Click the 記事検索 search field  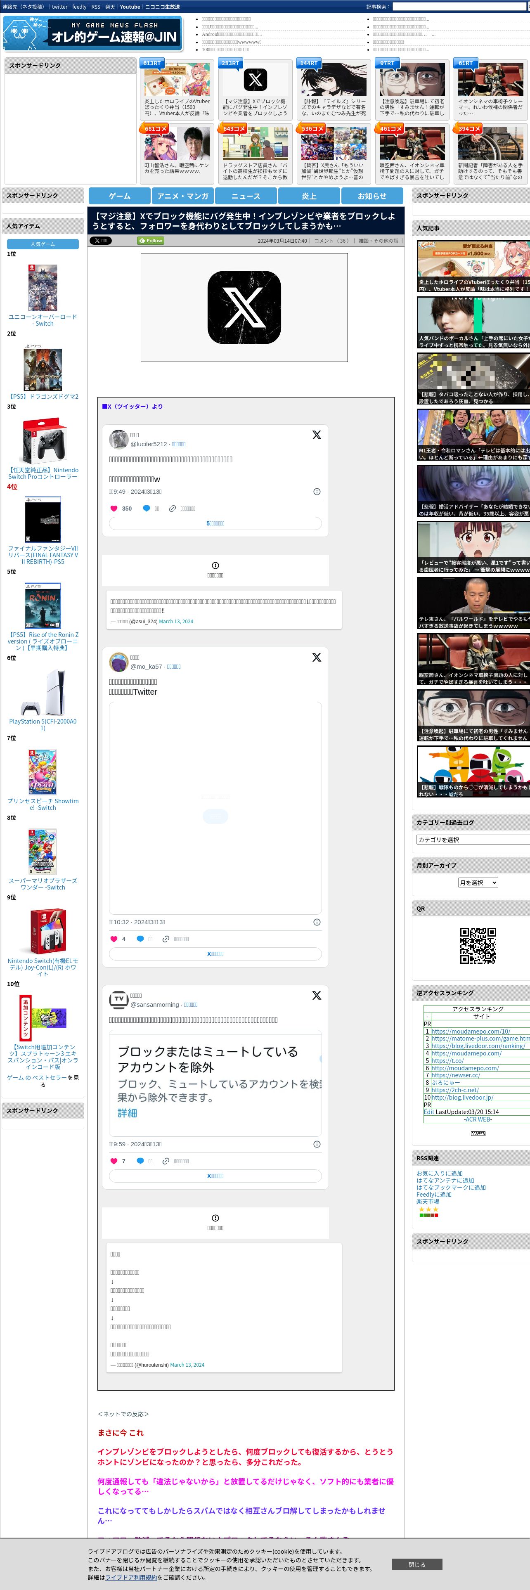point(459,7)
